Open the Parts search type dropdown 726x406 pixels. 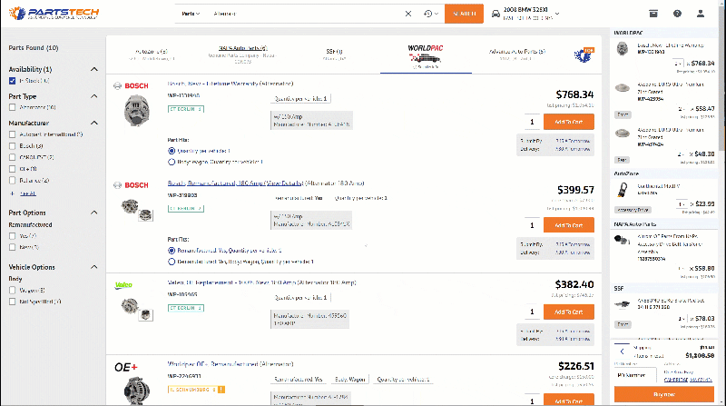click(191, 14)
